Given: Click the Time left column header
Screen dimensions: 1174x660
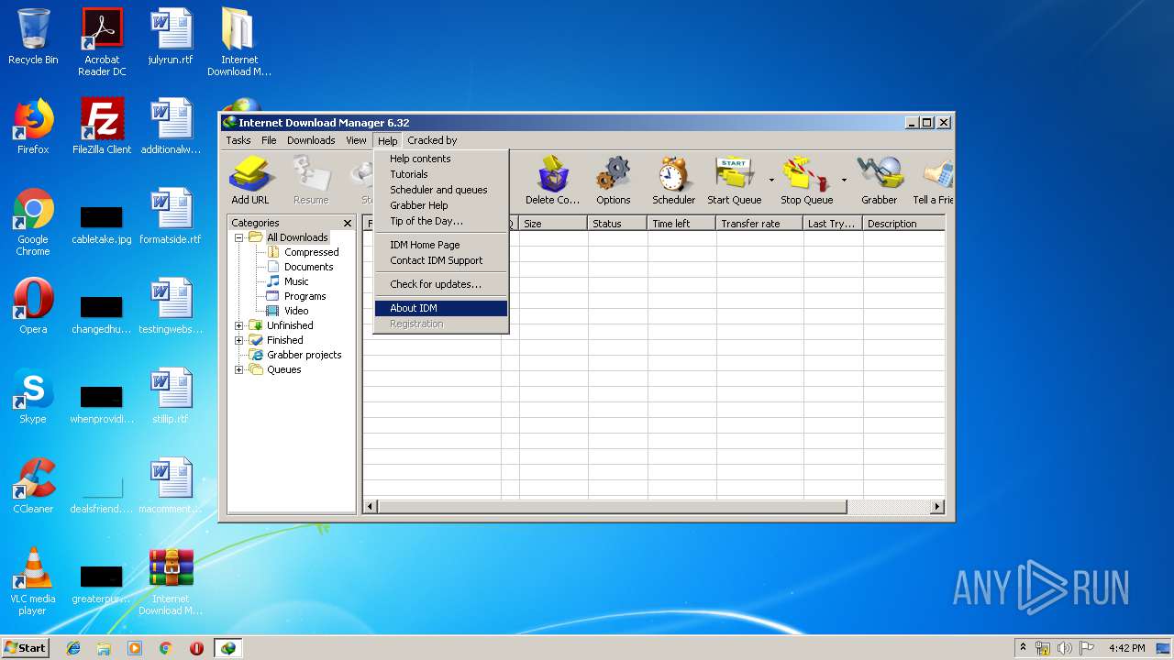Looking at the screenshot, I should [x=680, y=224].
